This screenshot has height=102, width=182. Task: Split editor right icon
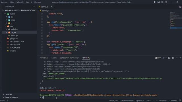coord(180,7)
